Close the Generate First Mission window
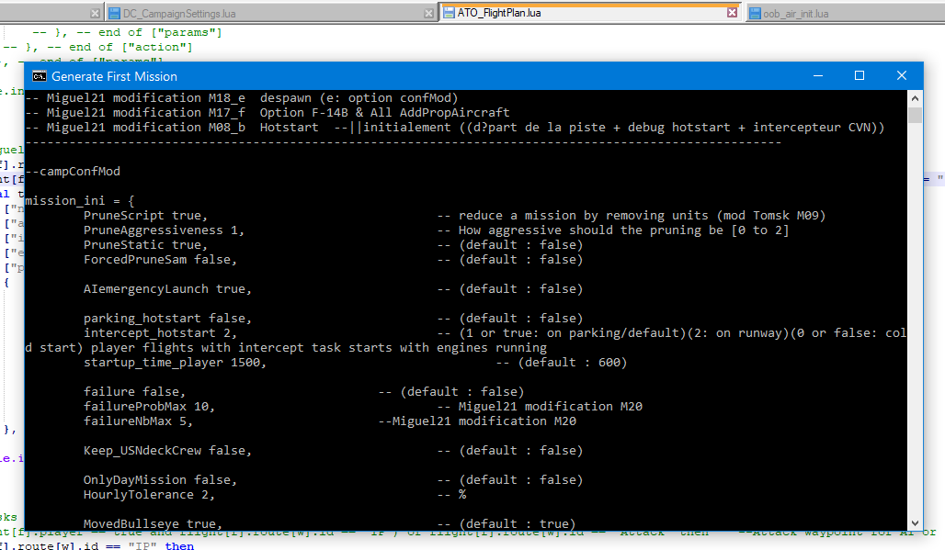 click(902, 76)
